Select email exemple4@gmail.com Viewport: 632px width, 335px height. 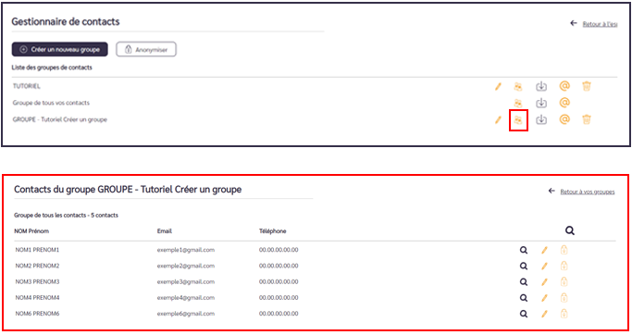coord(186,298)
